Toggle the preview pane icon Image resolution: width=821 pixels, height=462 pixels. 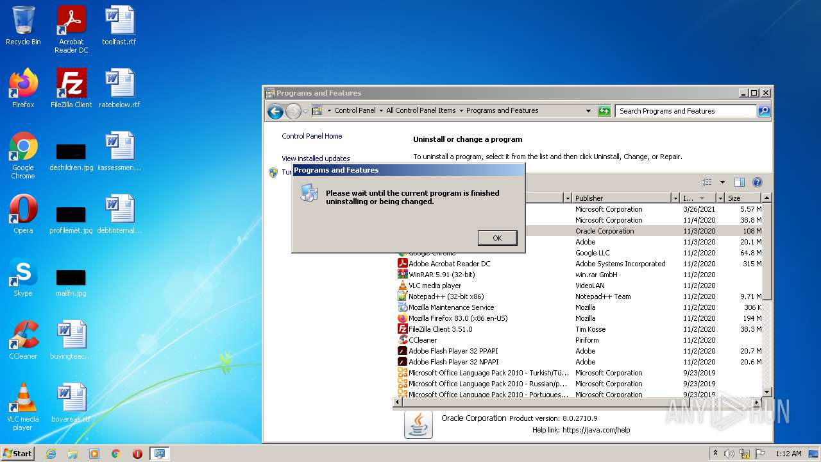pyautogui.click(x=740, y=182)
